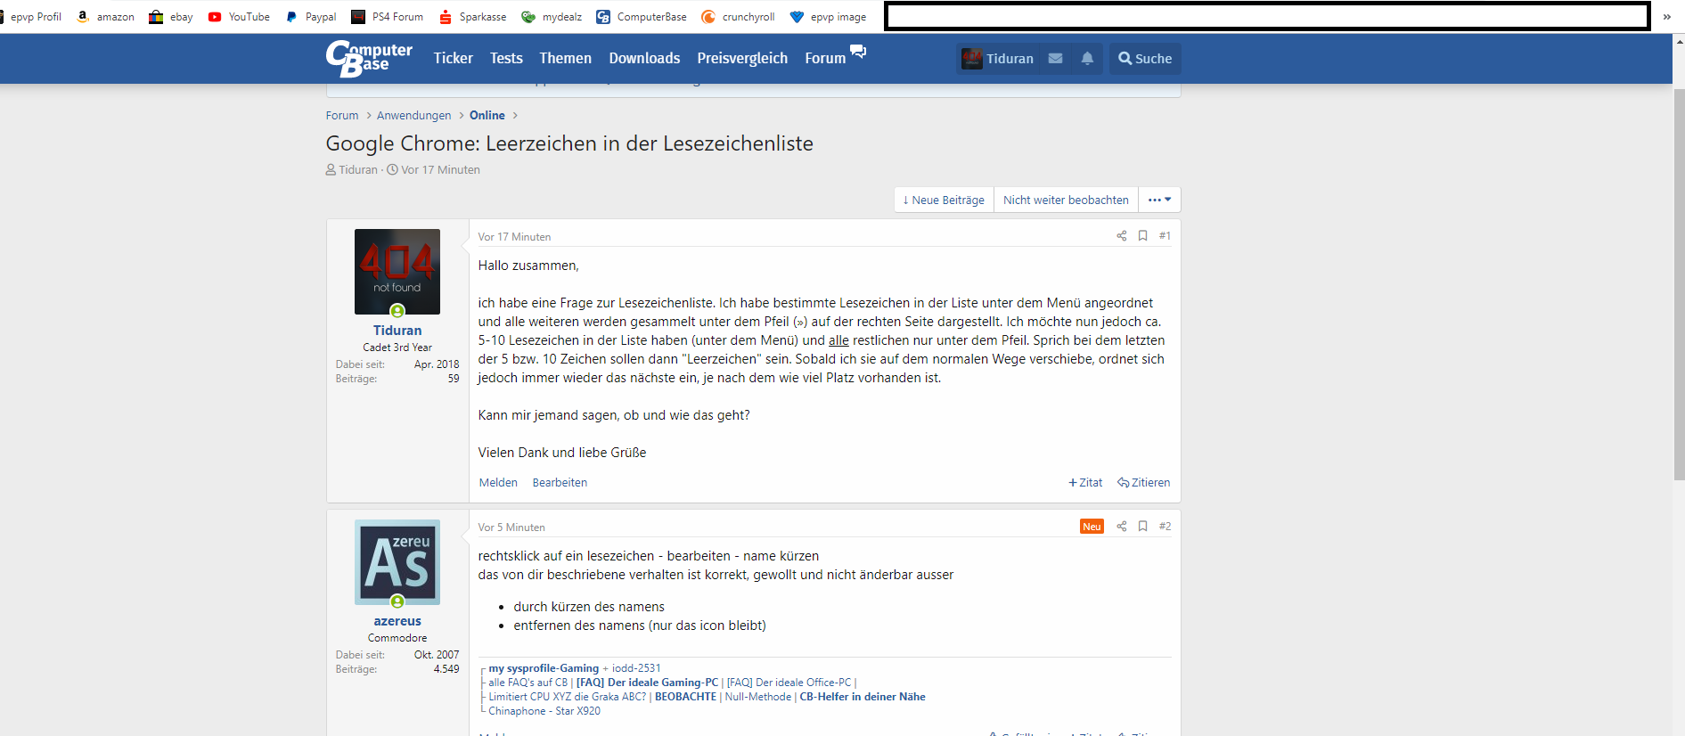Share post #1 using share icon

[1122, 236]
